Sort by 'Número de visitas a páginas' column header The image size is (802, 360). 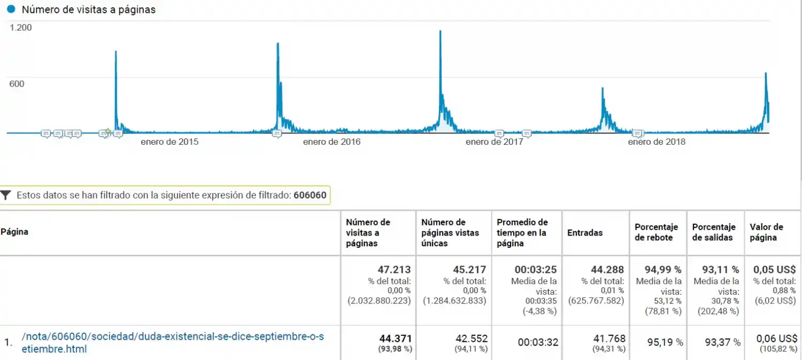coord(368,233)
